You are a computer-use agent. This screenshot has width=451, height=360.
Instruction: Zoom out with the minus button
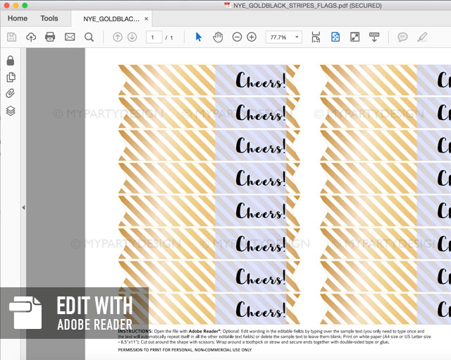point(237,37)
